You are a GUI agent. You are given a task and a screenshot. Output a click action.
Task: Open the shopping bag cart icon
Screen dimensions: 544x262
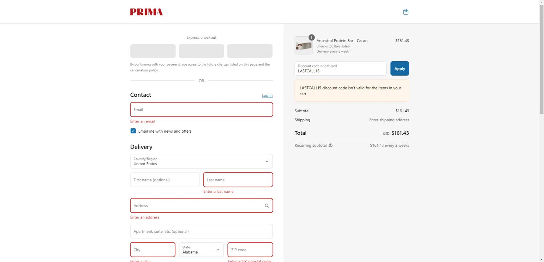pos(405,12)
